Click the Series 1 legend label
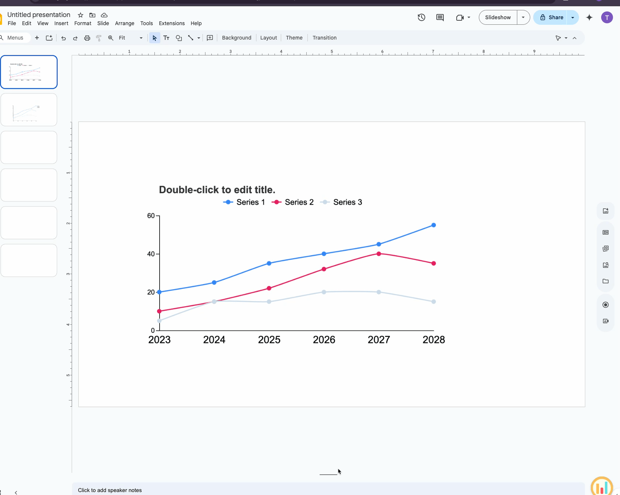 (251, 202)
